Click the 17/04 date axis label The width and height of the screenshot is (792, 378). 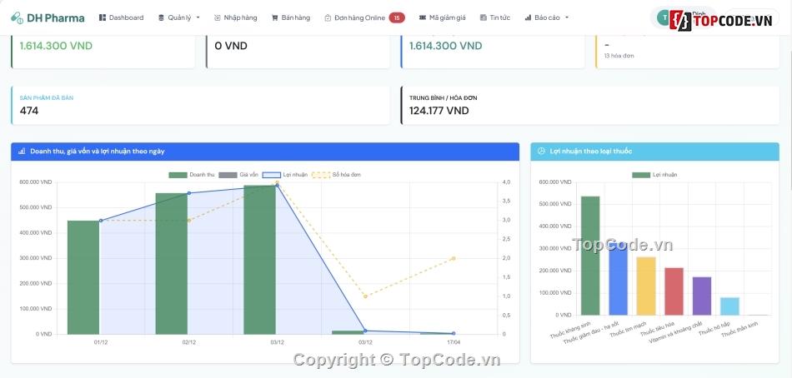click(454, 342)
